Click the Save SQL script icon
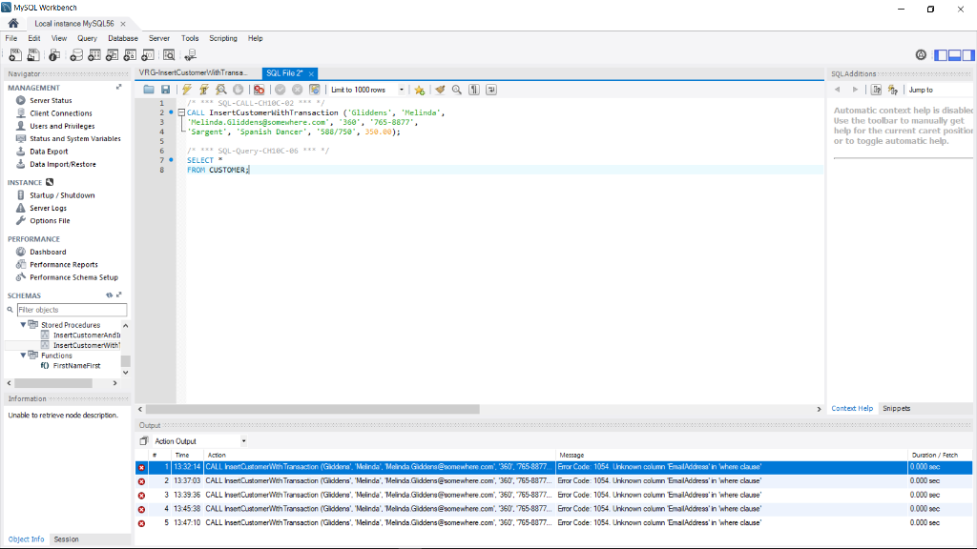This screenshot has width=977, height=549. coord(165,89)
